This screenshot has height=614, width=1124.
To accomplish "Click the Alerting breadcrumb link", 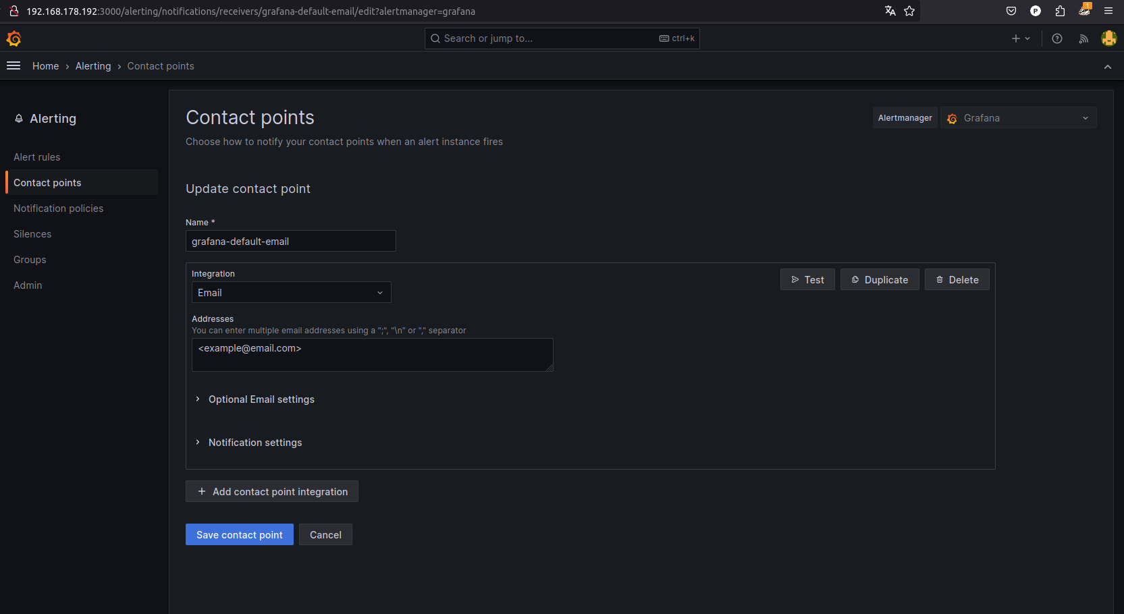I will click(93, 66).
